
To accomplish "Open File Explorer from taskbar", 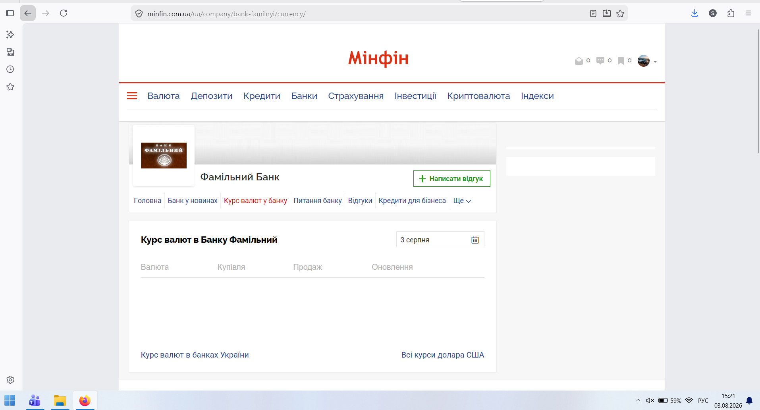I will coord(60,400).
